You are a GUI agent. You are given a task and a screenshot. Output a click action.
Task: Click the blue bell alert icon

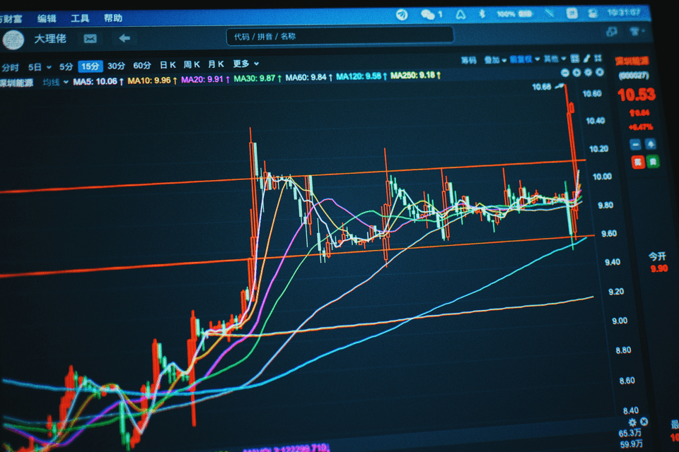[651, 144]
